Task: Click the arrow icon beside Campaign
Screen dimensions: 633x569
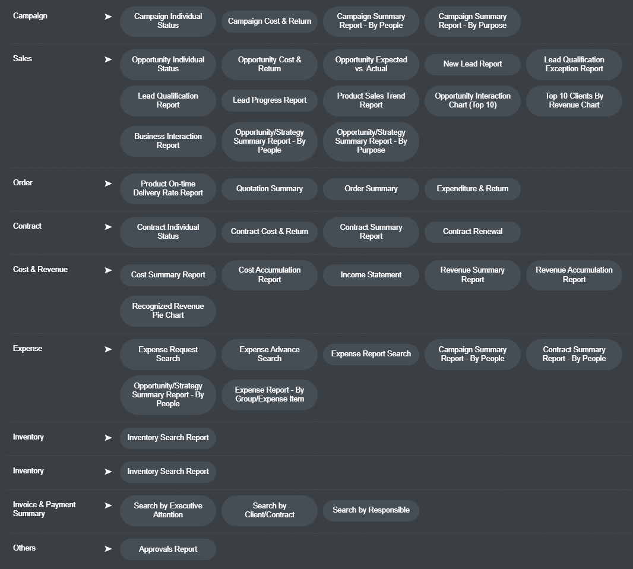Action: pyautogui.click(x=108, y=17)
